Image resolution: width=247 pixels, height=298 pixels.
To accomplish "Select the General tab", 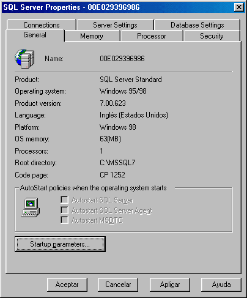I will click(x=35, y=35).
